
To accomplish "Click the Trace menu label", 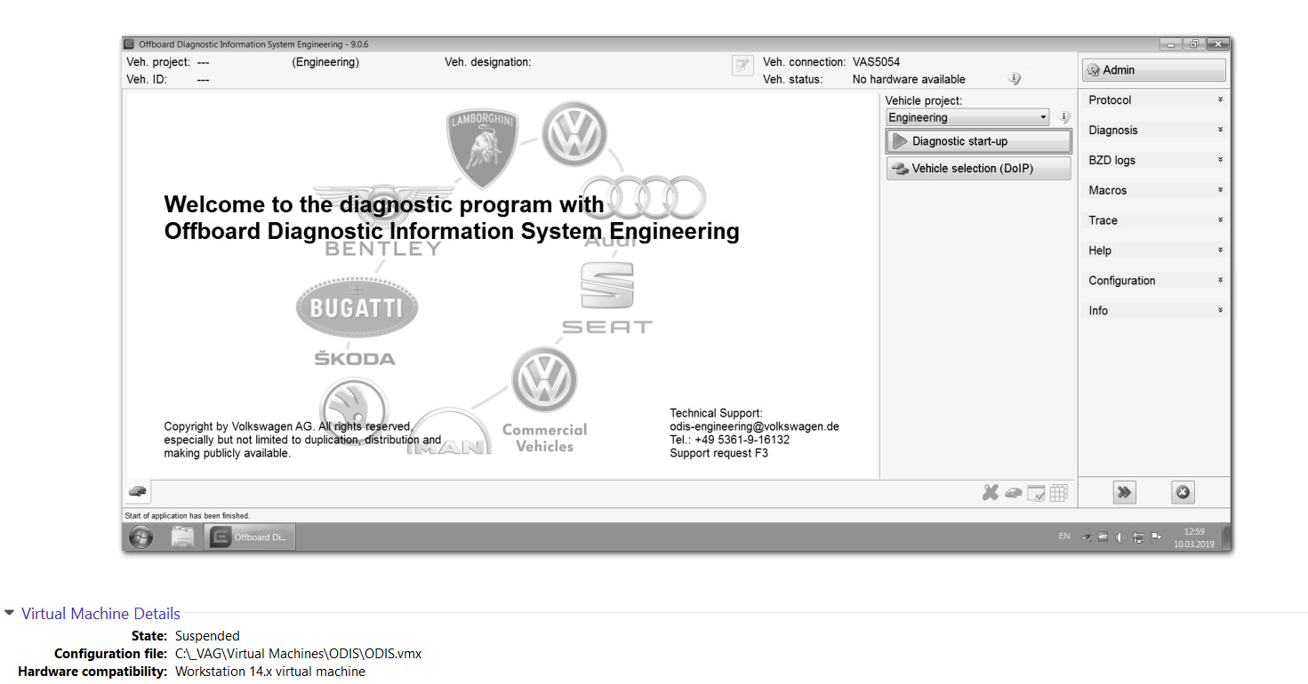I will [x=1103, y=221].
